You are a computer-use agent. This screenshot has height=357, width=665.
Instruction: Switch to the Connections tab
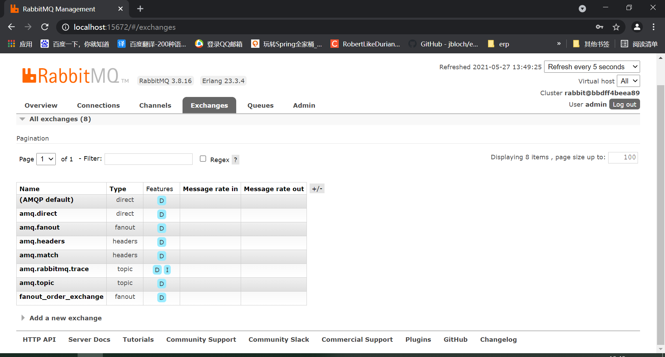click(x=98, y=105)
